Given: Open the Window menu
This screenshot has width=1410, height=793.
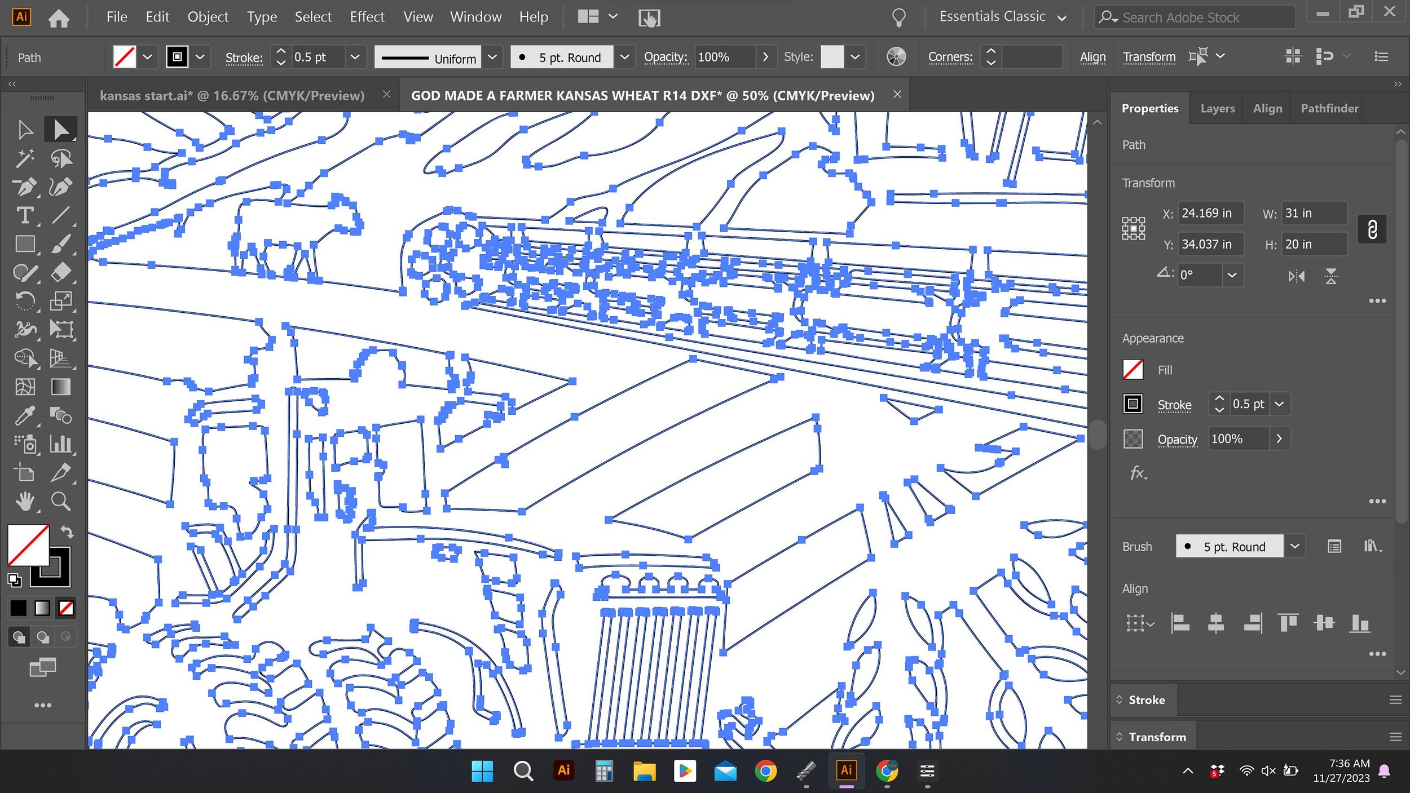Looking at the screenshot, I should coord(475,17).
